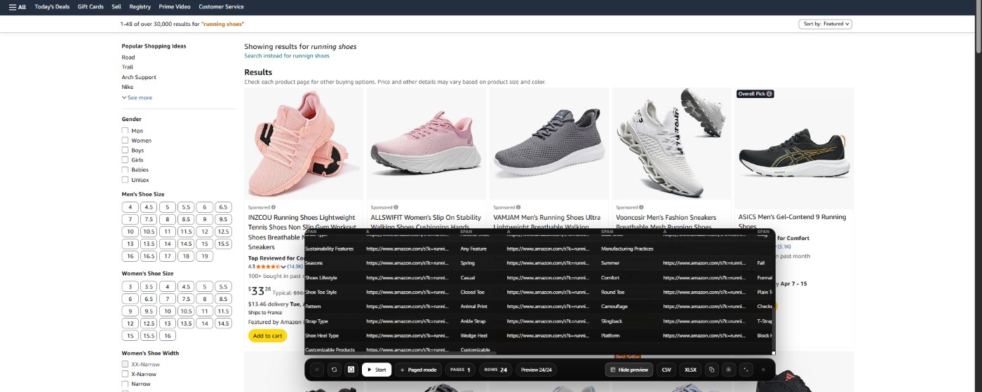Check the Girls gender checkbox
982x392 pixels.
125,160
